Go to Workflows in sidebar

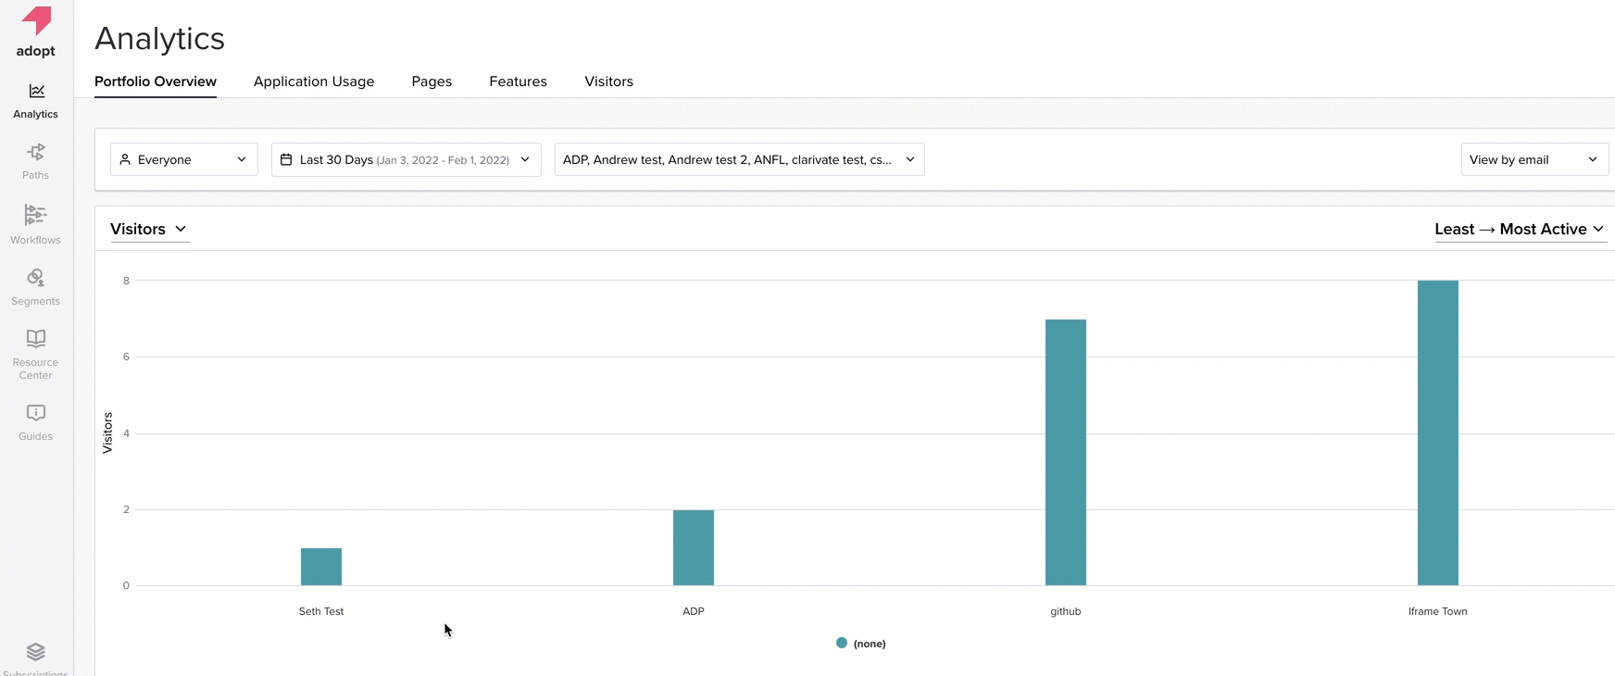(x=36, y=224)
